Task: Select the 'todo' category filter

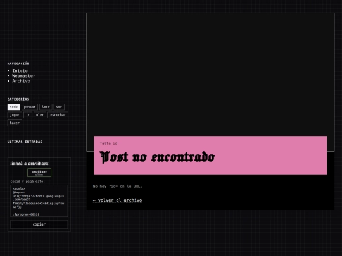Action: 14,107
